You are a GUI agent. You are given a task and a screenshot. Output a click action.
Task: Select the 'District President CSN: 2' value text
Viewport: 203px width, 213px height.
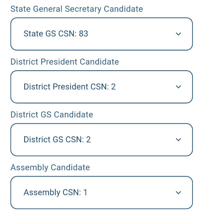(x=70, y=87)
